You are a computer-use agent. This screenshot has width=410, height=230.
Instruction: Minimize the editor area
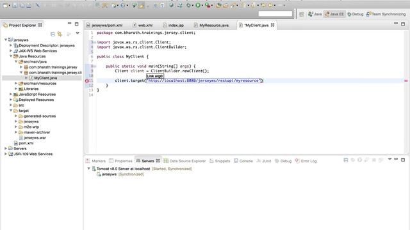(396, 24)
